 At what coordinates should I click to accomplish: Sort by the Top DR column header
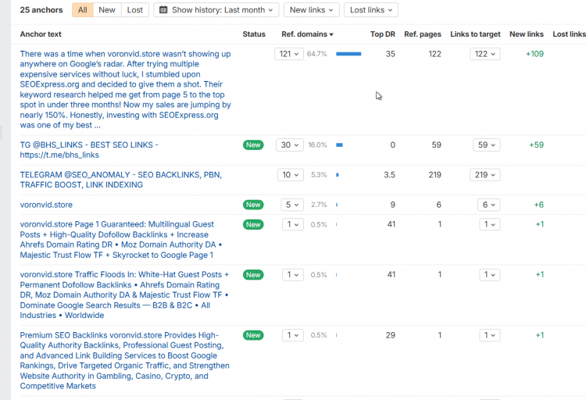point(383,34)
